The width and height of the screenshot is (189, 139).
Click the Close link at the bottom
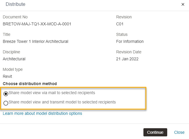[x=179, y=132]
